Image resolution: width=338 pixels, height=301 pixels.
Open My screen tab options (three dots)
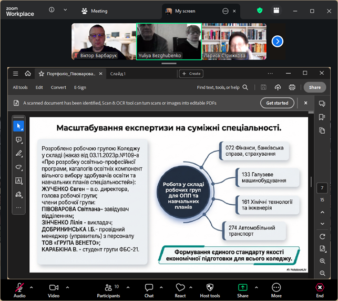(226, 11)
